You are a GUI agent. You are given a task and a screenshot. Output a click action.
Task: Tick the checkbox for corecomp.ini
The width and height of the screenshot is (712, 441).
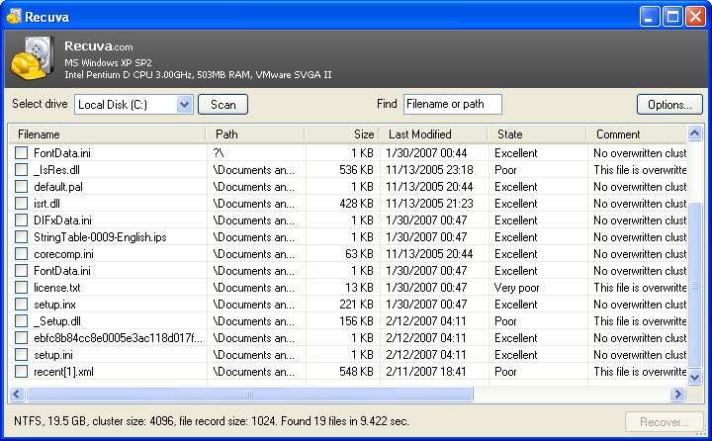[21, 254]
